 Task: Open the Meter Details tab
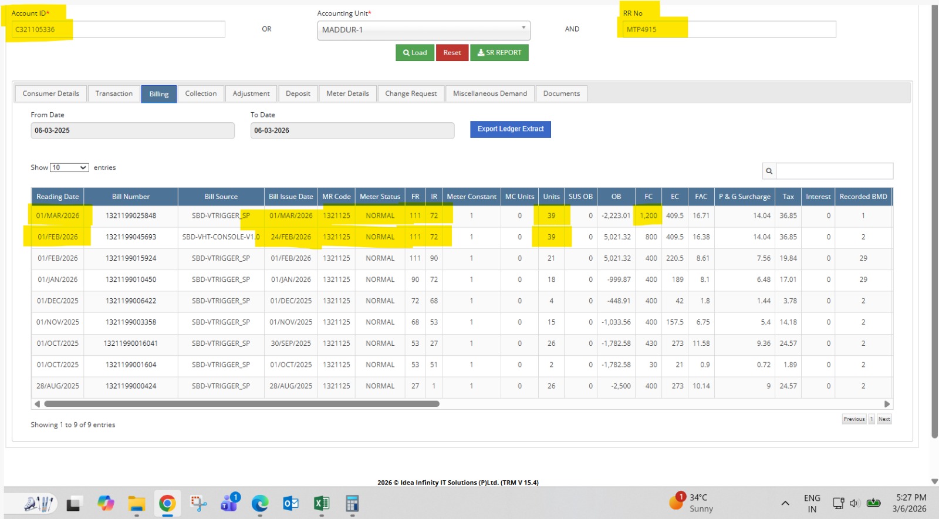pos(347,94)
